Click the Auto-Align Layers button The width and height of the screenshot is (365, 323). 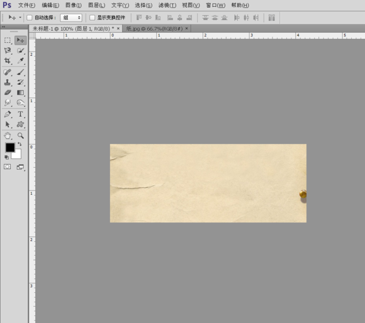pos(272,18)
